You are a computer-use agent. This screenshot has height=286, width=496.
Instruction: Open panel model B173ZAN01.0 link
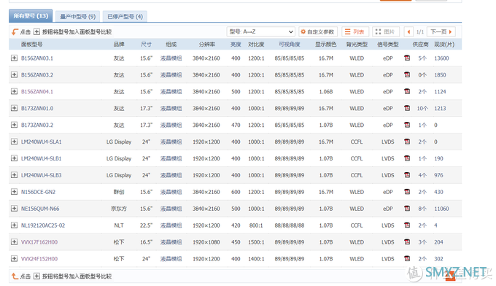coord(37,109)
